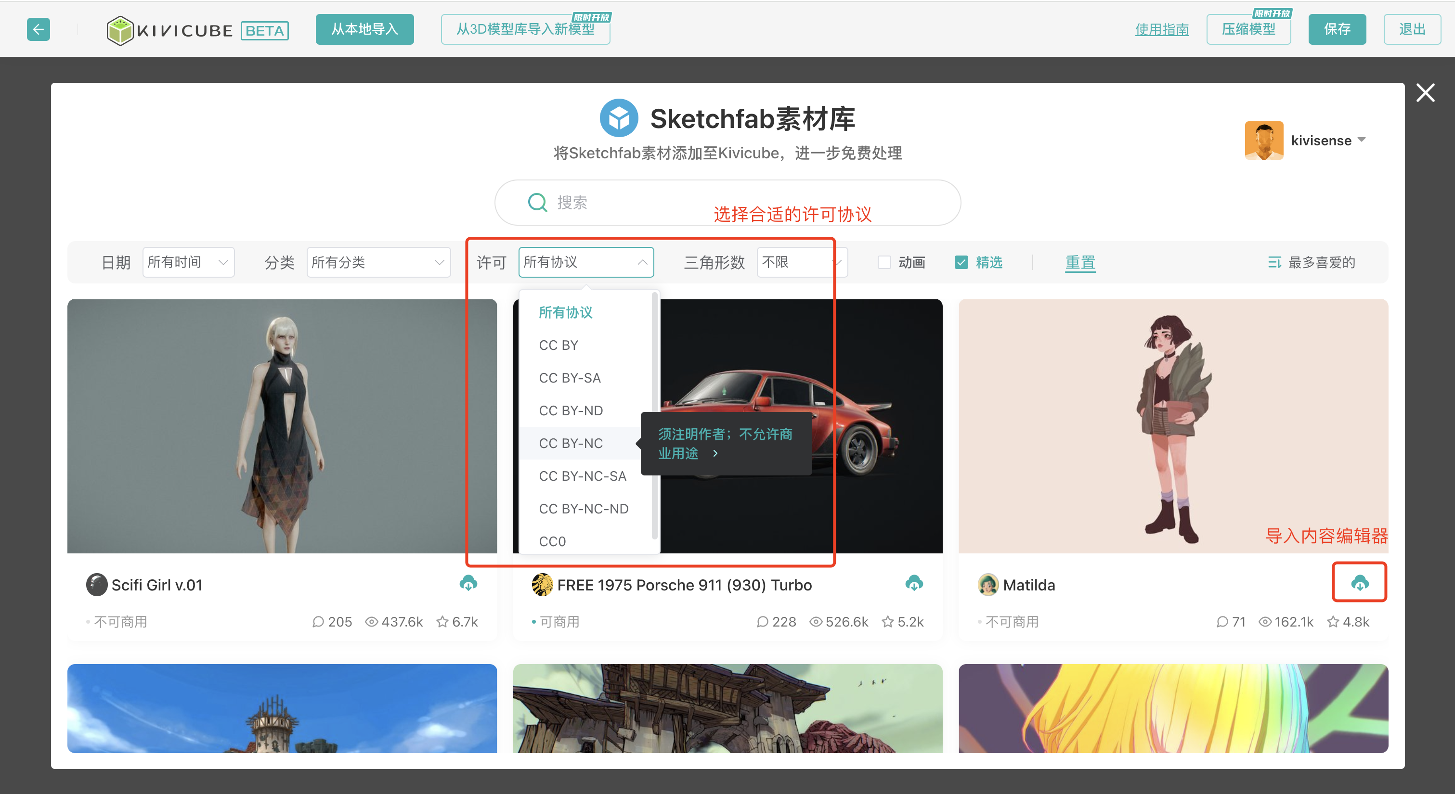Import Matilda model with cloud icon
1455x794 pixels.
pyautogui.click(x=1359, y=583)
